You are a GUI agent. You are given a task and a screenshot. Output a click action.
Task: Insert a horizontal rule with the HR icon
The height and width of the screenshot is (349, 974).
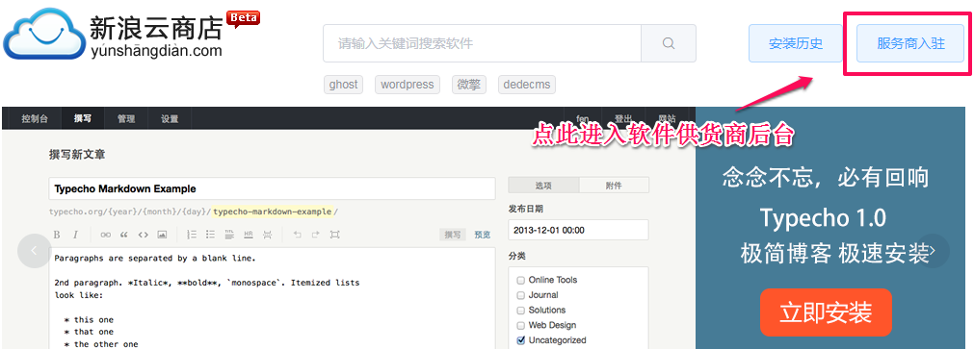249,235
